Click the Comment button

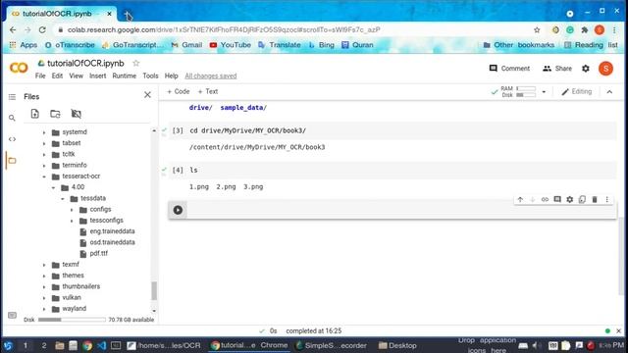pos(509,69)
